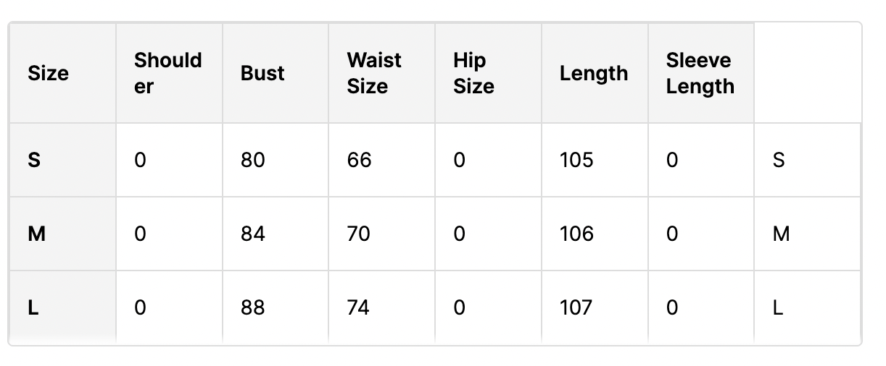Click the bold M row label
The width and height of the screenshot is (886, 366).
point(36,234)
